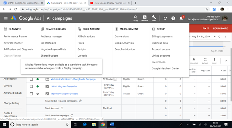Tick checkbox for United Kingdom Copywriter
This screenshot has height=128, width=232.
point(31,86)
